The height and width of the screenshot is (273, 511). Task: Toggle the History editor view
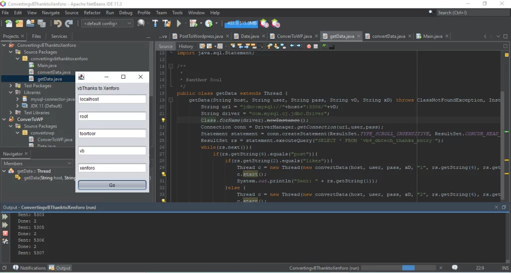click(x=186, y=46)
